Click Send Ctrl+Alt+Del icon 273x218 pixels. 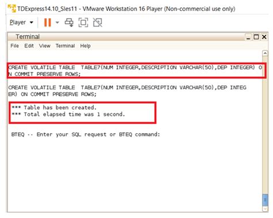pyautogui.click(x=69, y=22)
